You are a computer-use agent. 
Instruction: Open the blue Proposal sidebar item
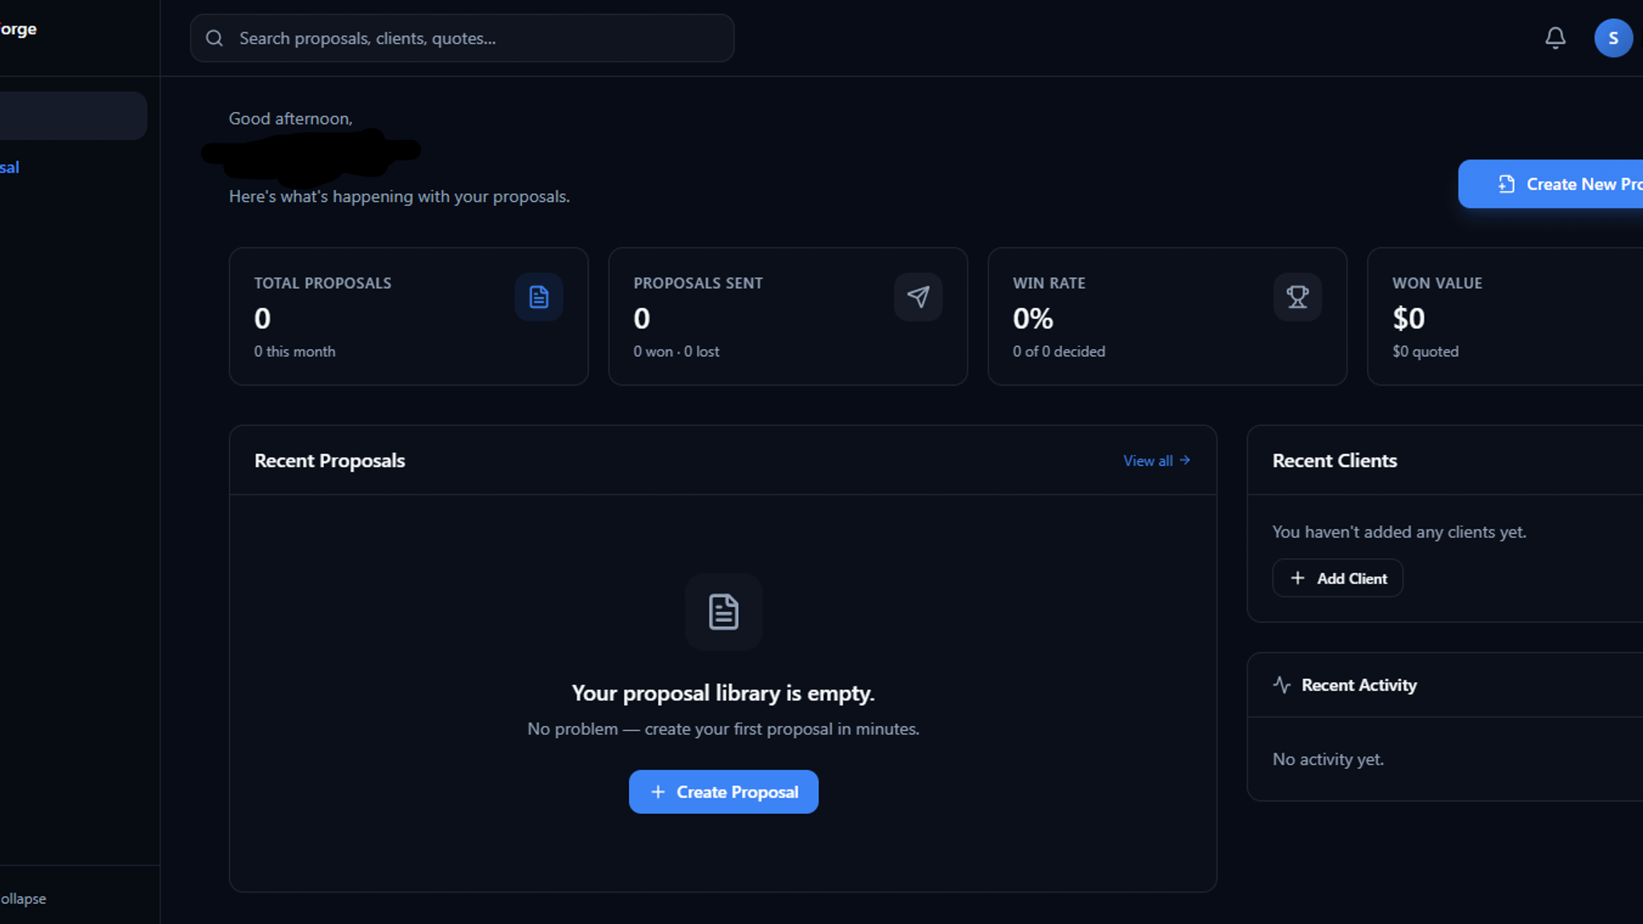[10, 167]
